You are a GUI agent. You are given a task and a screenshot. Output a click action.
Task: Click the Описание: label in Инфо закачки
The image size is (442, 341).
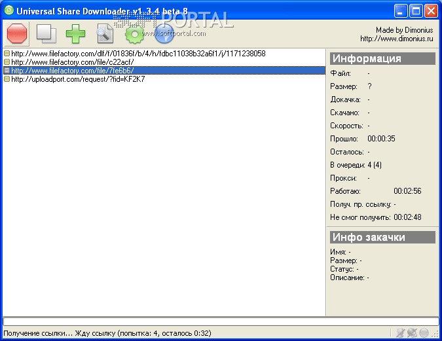[x=347, y=278]
